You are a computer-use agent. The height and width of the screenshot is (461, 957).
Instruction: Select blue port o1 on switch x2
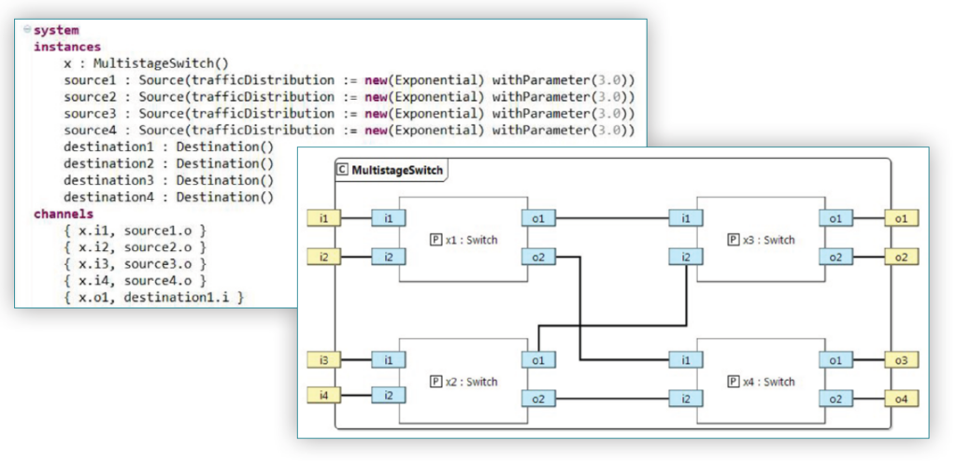click(x=537, y=360)
